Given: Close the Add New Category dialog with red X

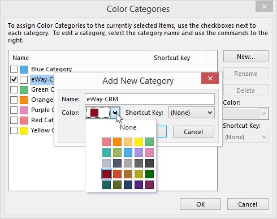Looking at the screenshot, I should (210, 78).
